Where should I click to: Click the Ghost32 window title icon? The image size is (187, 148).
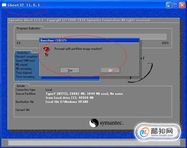4,5
